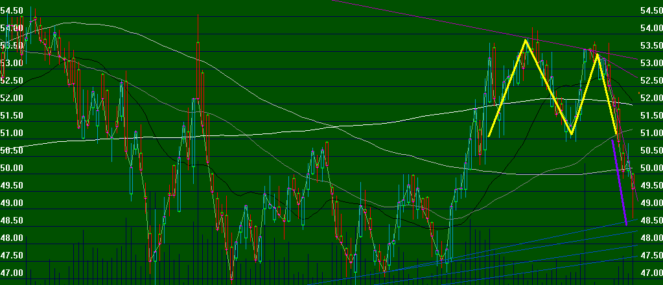Click the 48.50 label on left price axis
663x285 pixels.
[x=12, y=220]
